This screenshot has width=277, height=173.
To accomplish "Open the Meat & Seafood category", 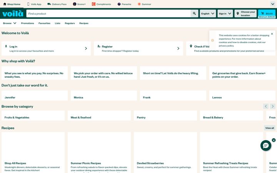I will (x=99, y=116).
